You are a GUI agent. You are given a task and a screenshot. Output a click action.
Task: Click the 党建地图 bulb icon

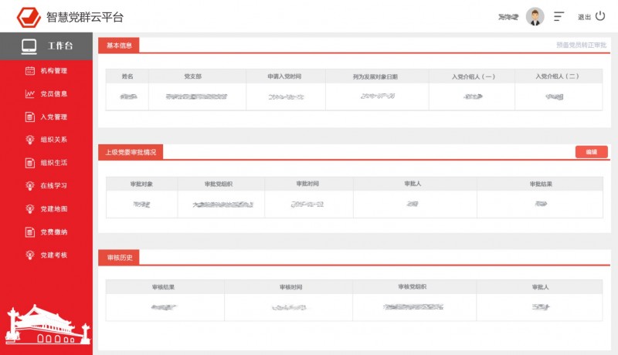tap(30, 209)
